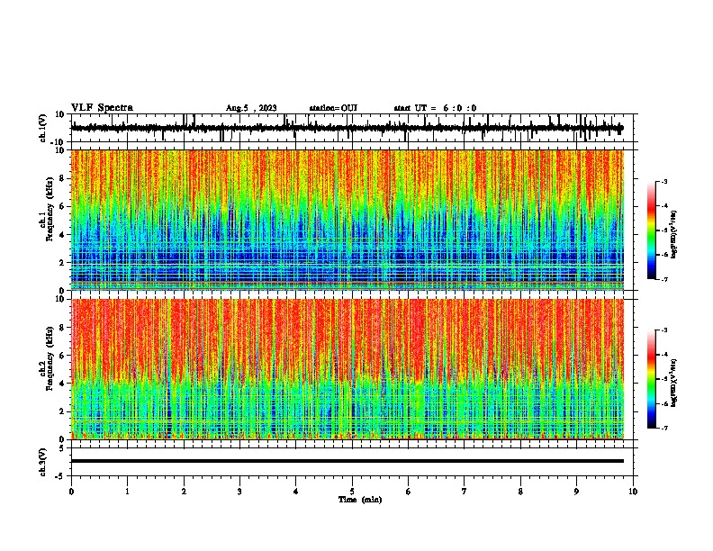This screenshot has width=713, height=551.
Task: Click the '6' kHz tick on ch.1 spectrogram
Action: coord(63,206)
